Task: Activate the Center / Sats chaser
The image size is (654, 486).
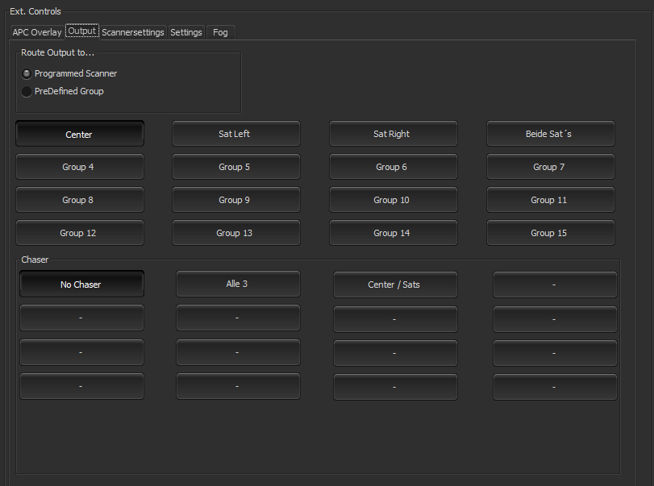Action: (395, 285)
